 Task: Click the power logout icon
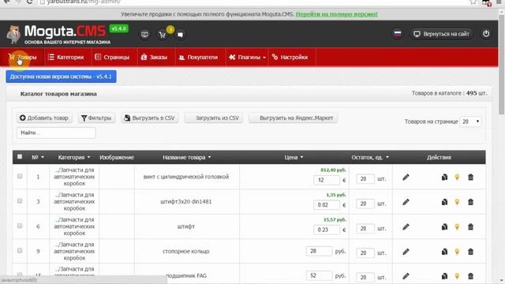[x=486, y=34]
